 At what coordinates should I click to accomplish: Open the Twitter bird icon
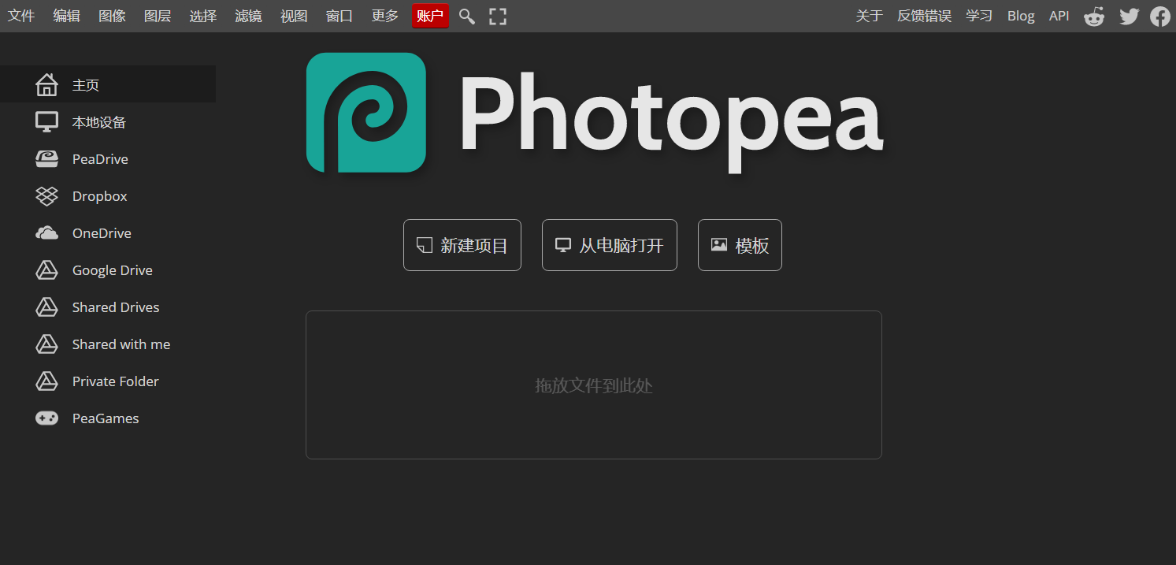point(1130,17)
